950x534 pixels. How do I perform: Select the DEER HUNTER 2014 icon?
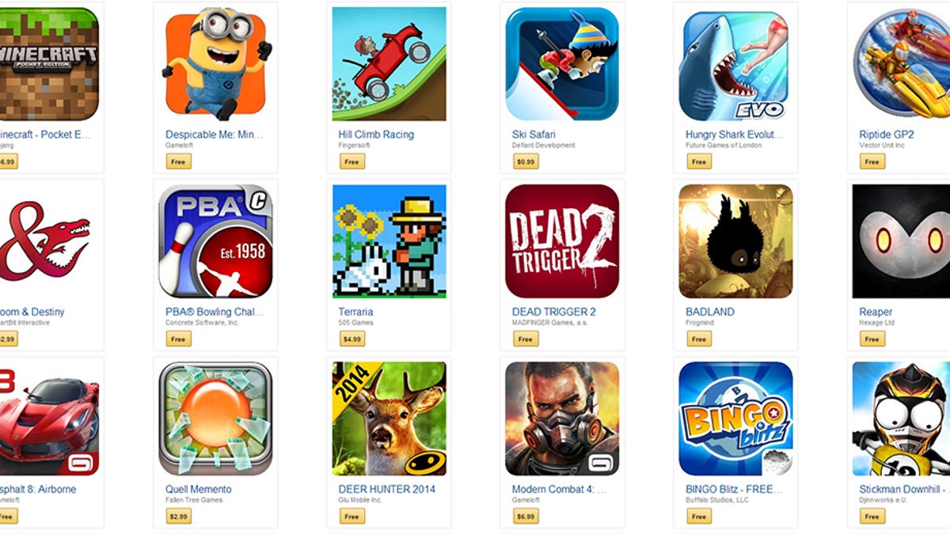tap(389, 418)
